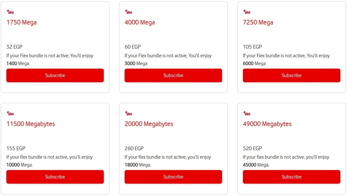Viewport: 348px width, 196px height.
Task: Click the 32 EGP price text
Action: 14,47
